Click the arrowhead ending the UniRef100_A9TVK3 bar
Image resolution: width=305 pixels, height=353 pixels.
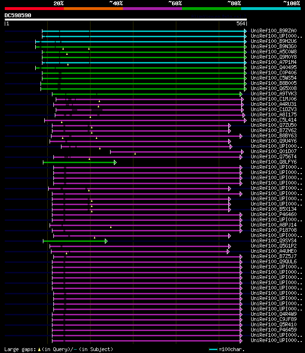pos(241,94)
